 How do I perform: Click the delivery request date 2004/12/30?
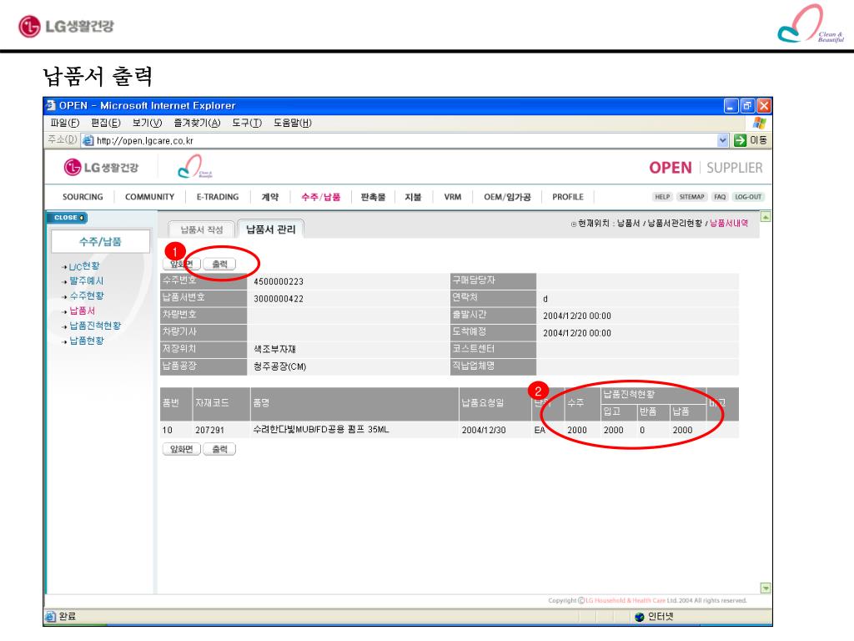pyautogui.click(x=484, y=430)
